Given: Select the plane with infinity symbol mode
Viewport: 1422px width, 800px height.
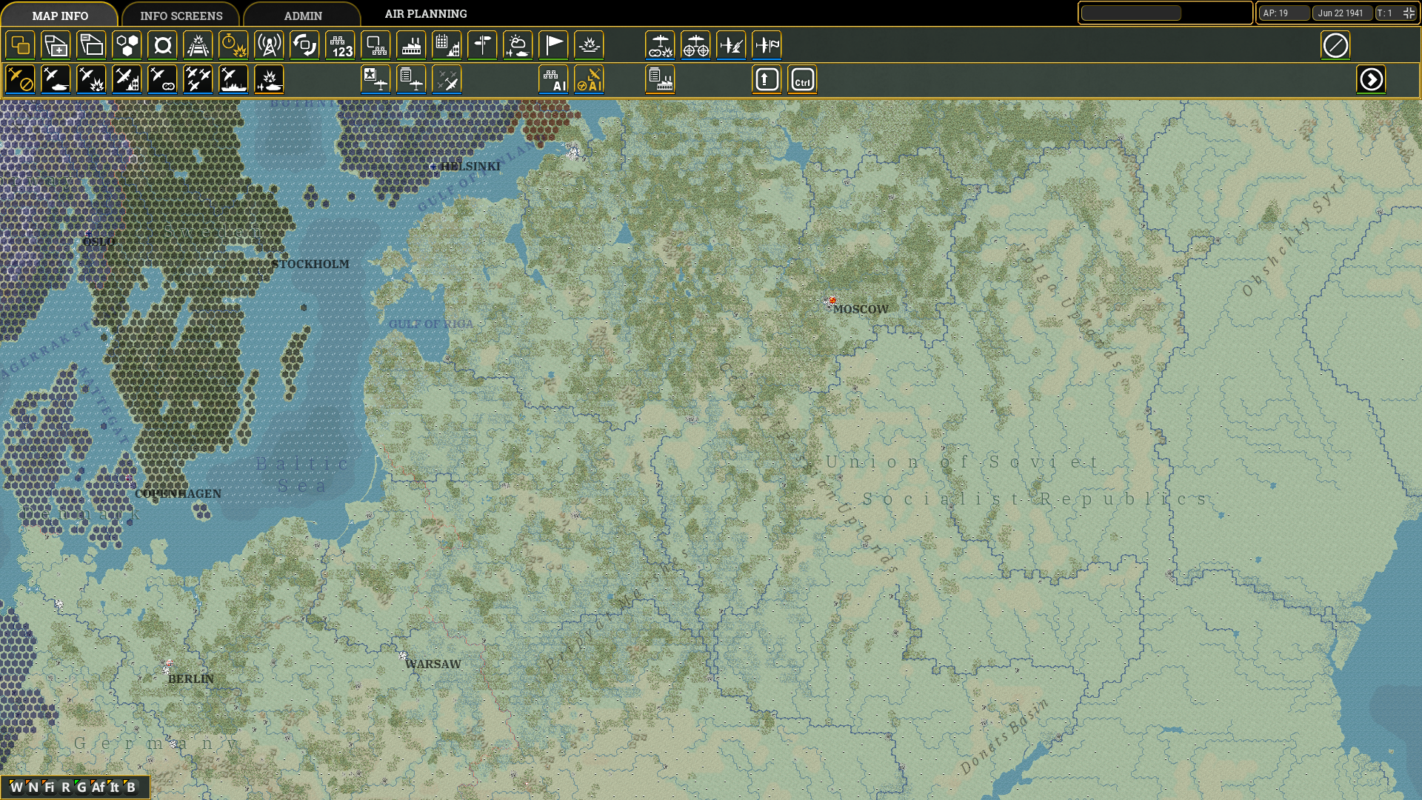Looking at the screenshot, I should click(x=162, y=79).
